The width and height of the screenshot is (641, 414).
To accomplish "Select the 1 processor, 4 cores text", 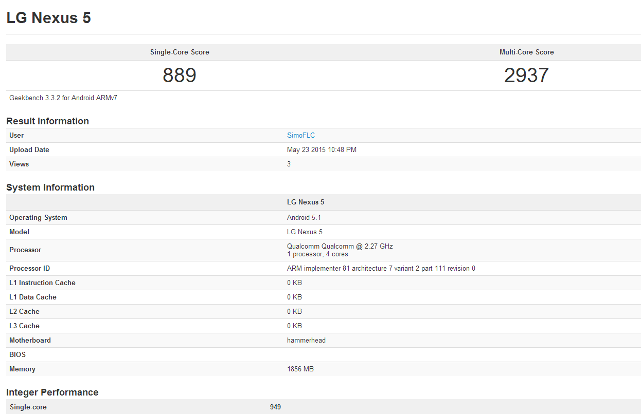I will [317, 254].
